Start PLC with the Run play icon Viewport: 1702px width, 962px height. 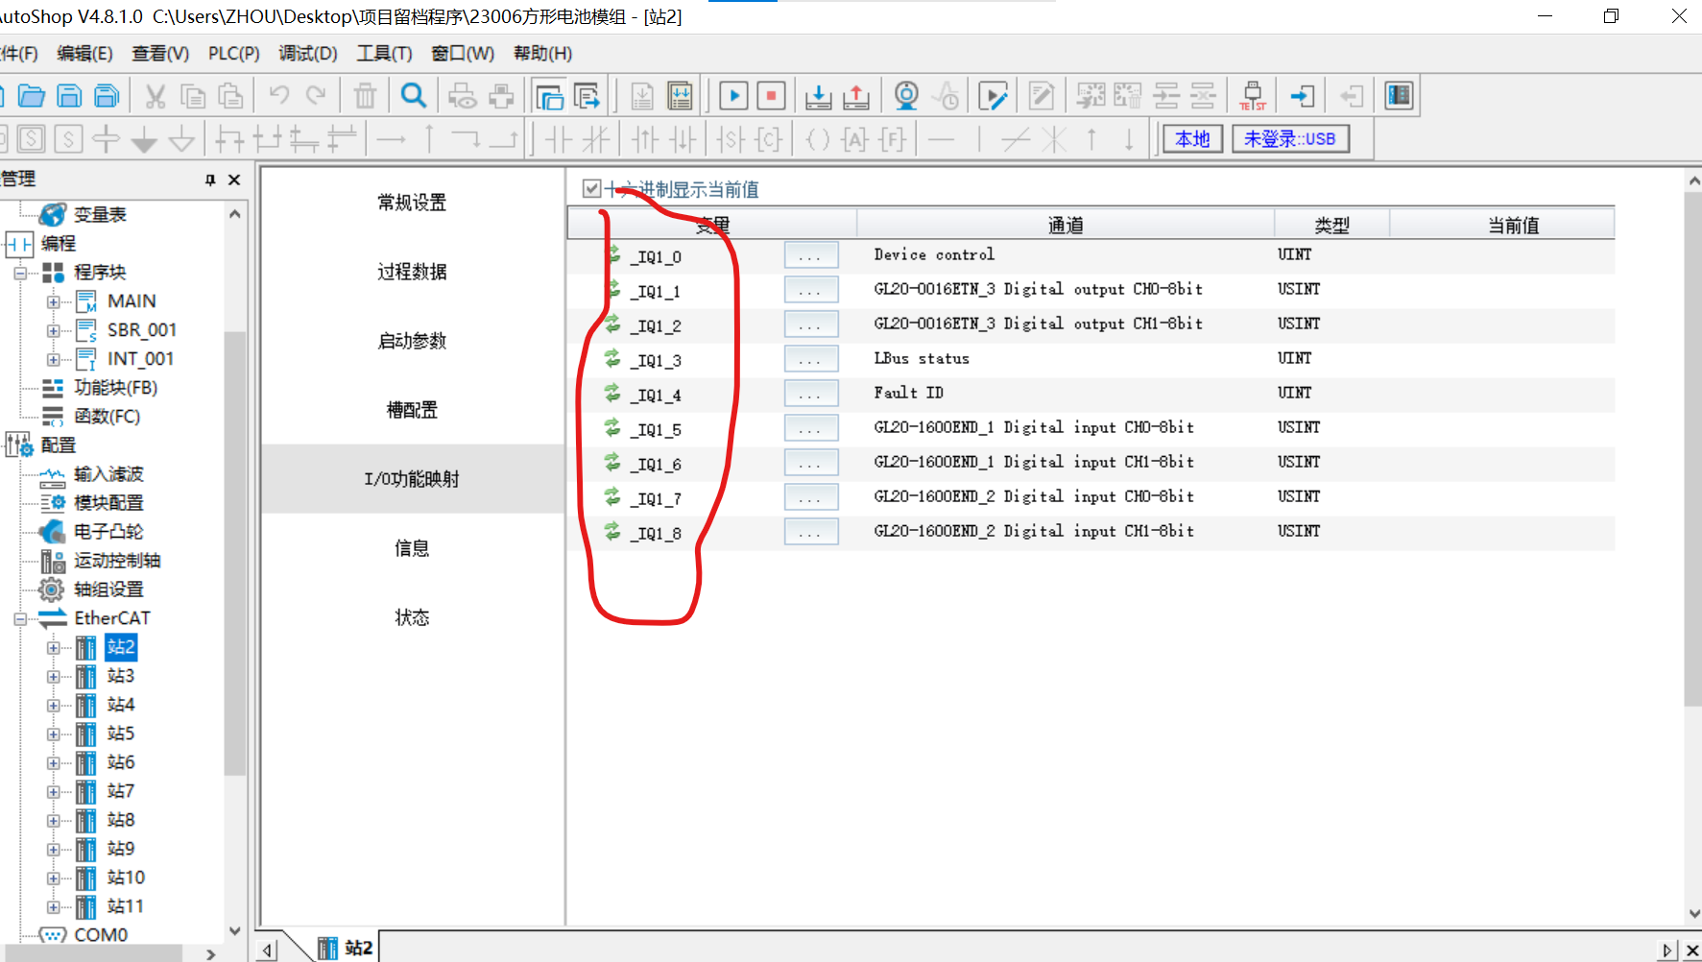pyautogui.click(x=733, y=96)
